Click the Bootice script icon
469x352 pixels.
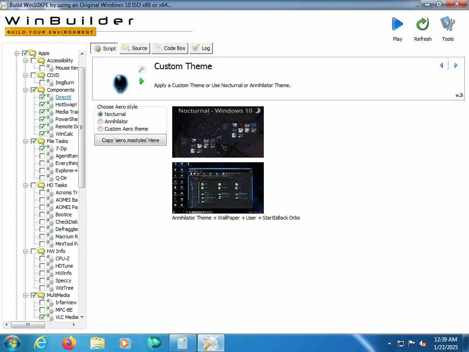(x=50, y=214)
